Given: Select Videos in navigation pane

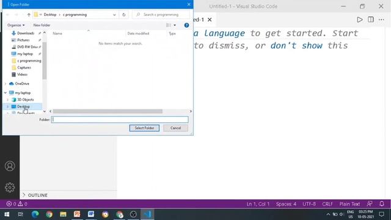Looking at the screenshot, I should [22, 75].
